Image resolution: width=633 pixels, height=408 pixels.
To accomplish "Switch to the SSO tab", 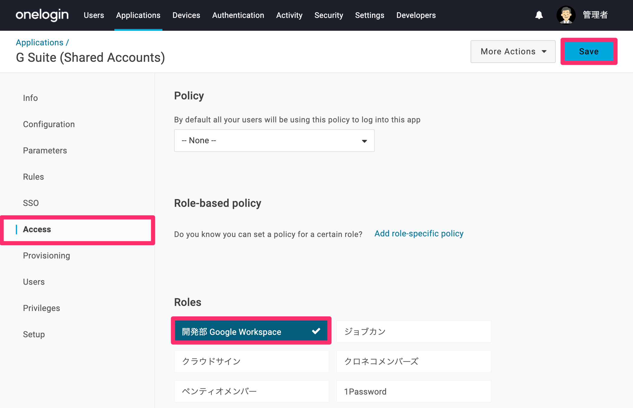I will click(31, 203).
